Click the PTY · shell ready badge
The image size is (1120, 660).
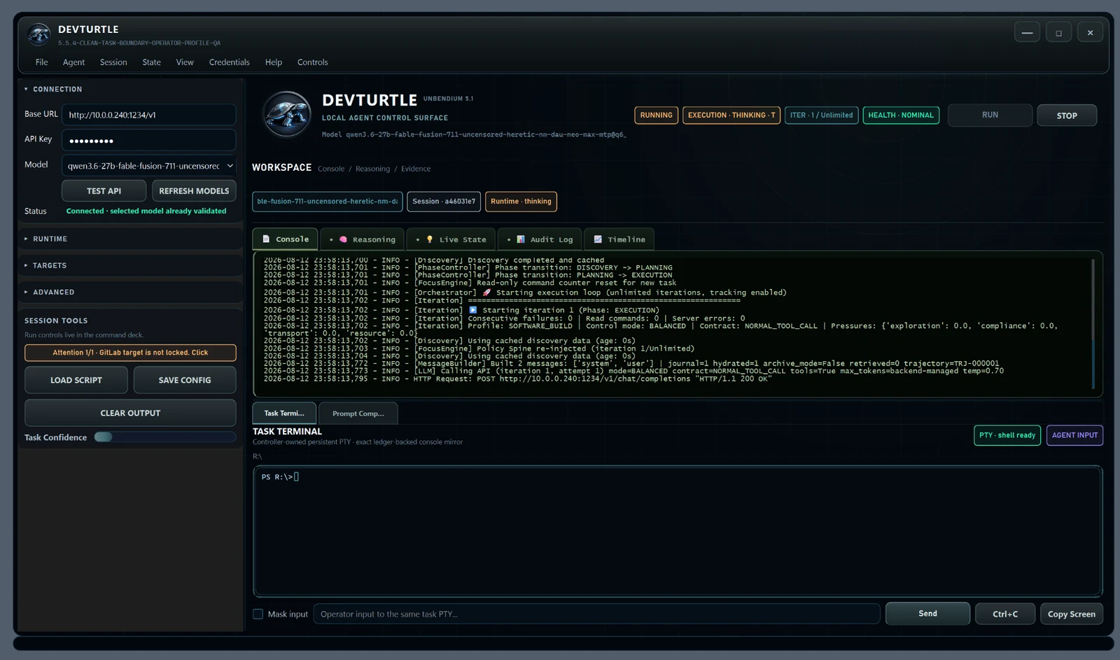pyautogui.click(x=1007, y=435)
